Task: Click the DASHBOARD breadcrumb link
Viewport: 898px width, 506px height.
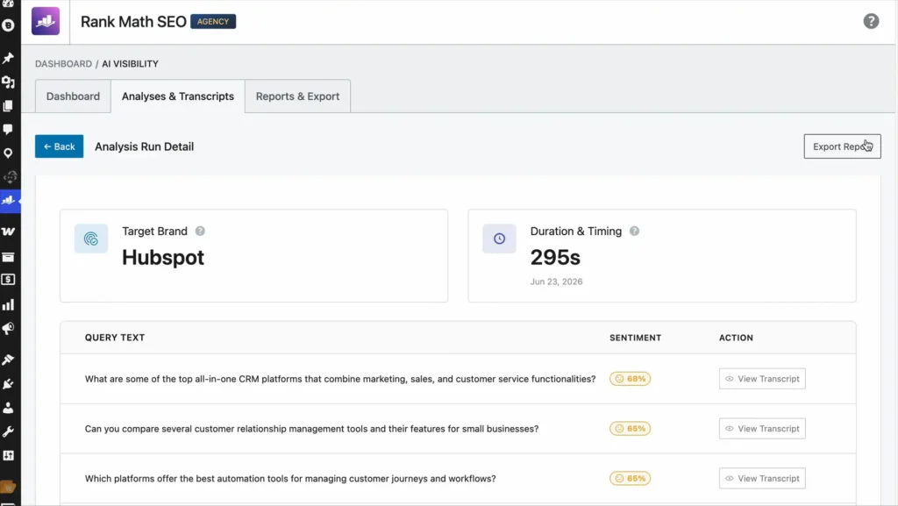Action: (63, 63)
